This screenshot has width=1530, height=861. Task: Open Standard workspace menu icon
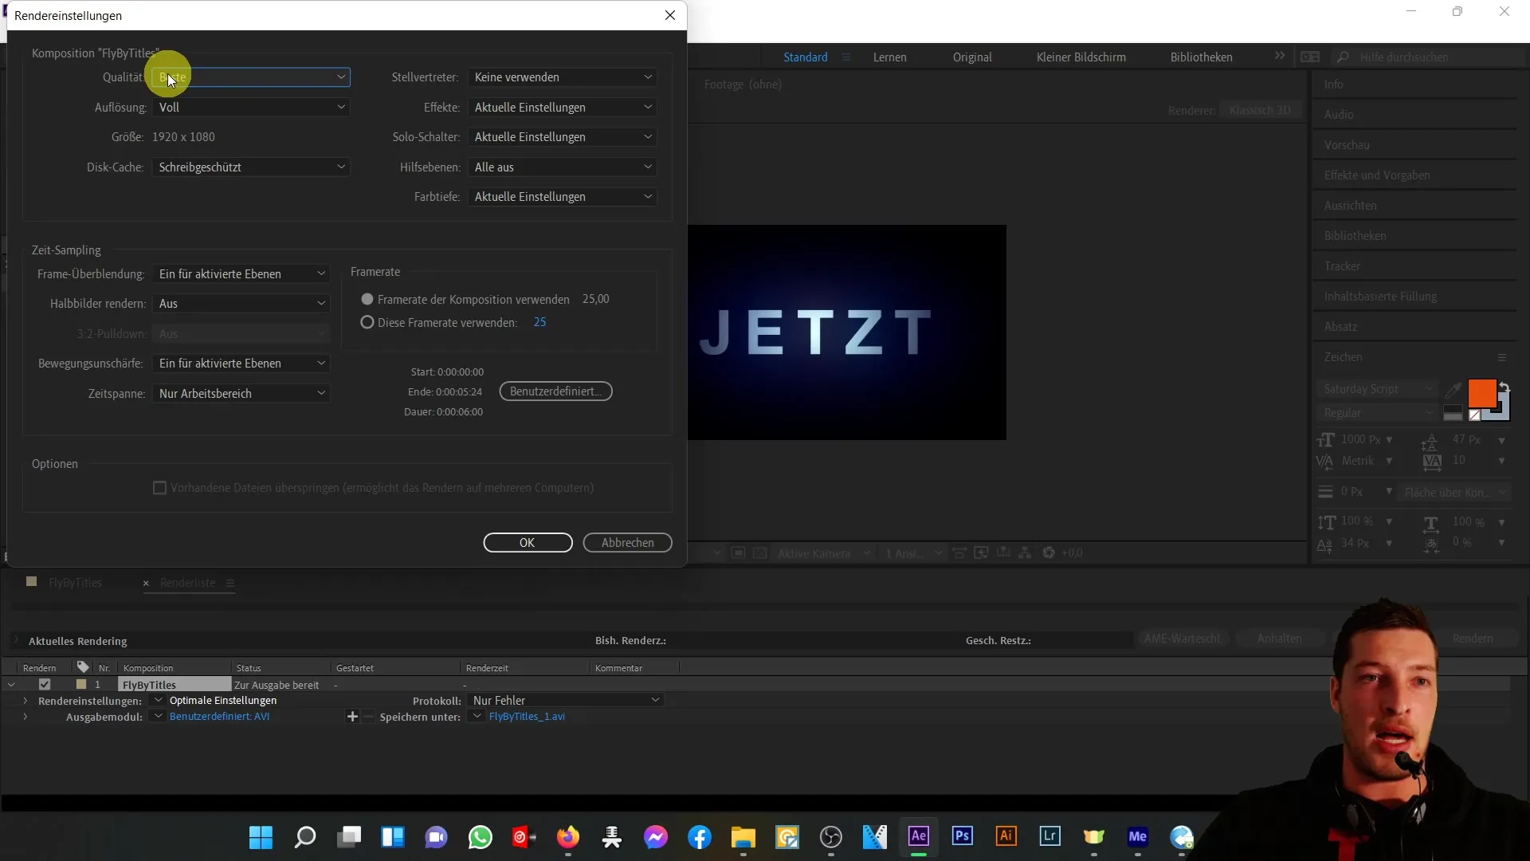(846, 57)
